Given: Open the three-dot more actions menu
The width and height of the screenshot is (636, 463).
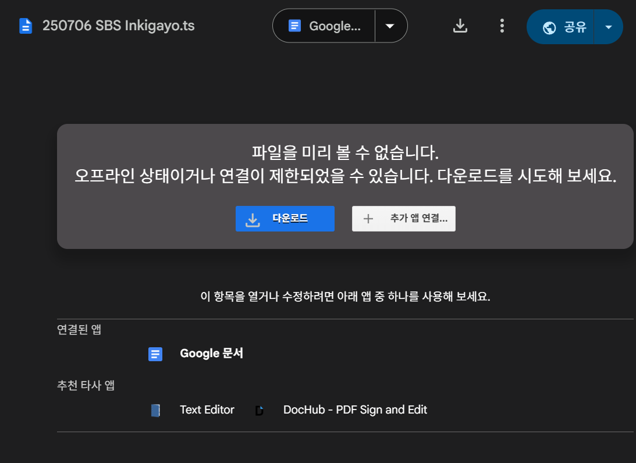Looking at the screenshot, I should point(502,26).
